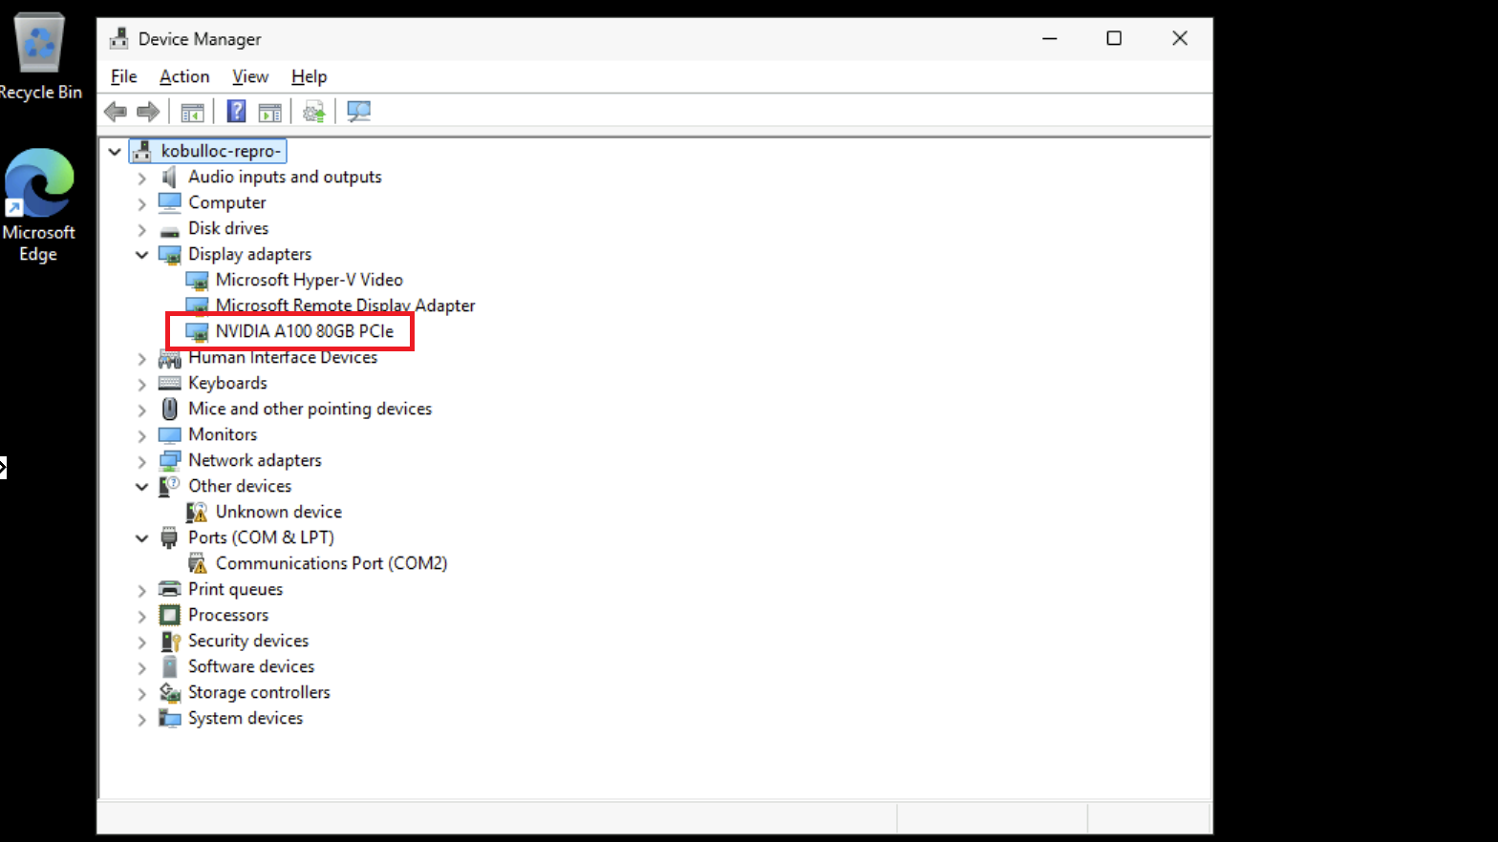Click the Human Interface Devices icon
1498x842 pixels.
coord(169,358)
